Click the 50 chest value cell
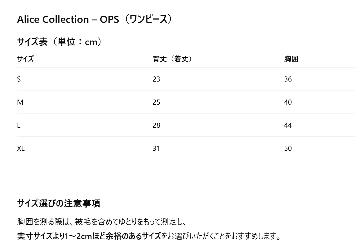 288,148
